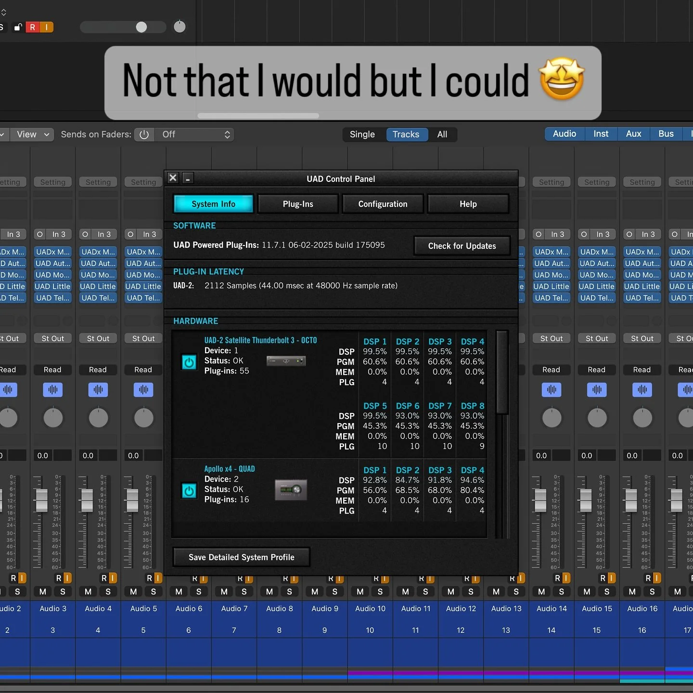Open the View dropdown menu
Viewport: 693px width, 693px height.
tap(33, 135)
